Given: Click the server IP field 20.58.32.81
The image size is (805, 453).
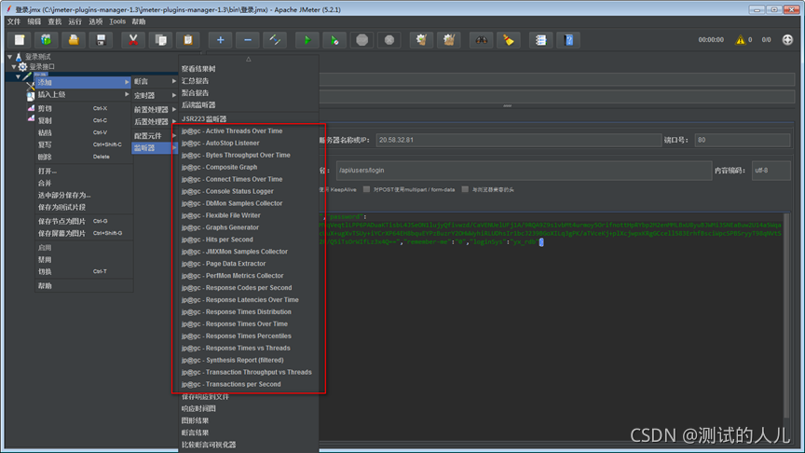Looking at the screenshot, I should coord(519,140).
